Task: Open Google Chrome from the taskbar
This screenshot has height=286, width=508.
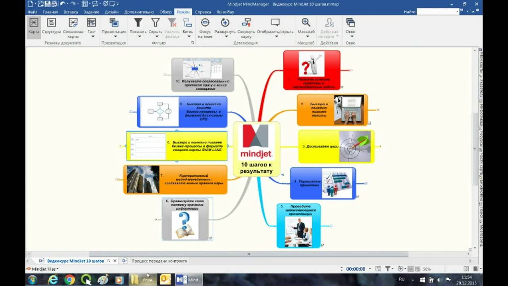Action: coord(69,280)
